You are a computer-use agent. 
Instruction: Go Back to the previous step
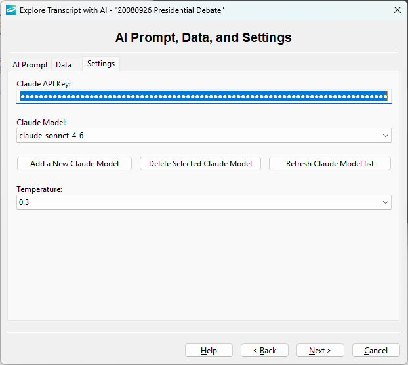click(264, 351)
